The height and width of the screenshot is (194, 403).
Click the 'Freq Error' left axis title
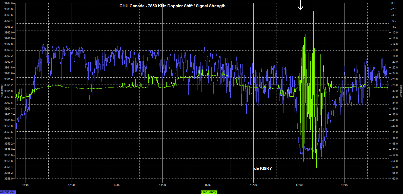point(2,91)
